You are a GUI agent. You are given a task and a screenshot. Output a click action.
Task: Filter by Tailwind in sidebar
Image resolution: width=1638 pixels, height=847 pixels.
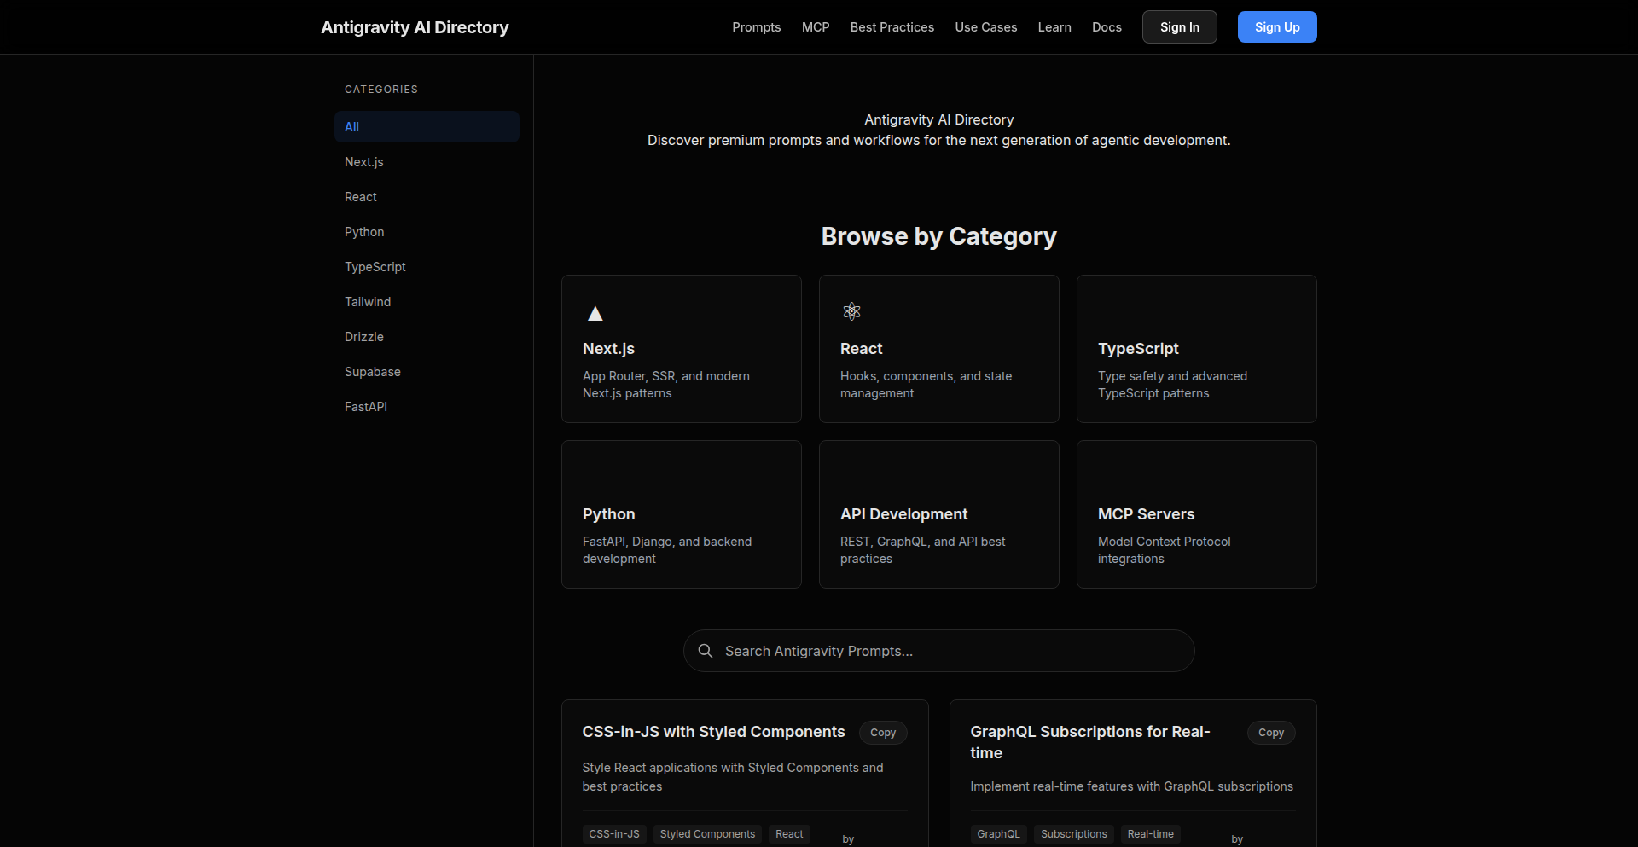pos(368,302)
